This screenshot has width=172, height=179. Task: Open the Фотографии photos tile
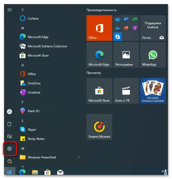pos(126,55)
